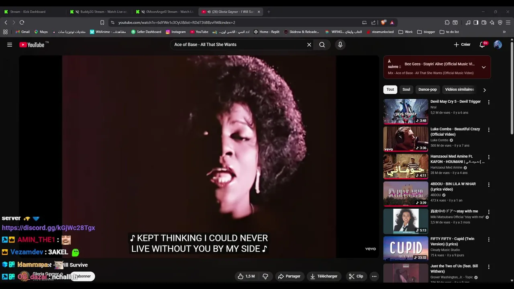Open Hamzaoui Med Amine channel name
The width and height of the screenshot is (514, 289).
446,167
